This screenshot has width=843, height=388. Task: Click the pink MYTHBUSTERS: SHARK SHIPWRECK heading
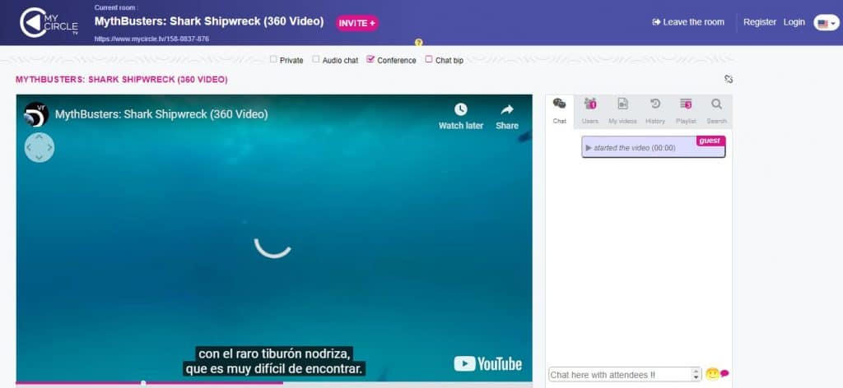tap(122, 80)
